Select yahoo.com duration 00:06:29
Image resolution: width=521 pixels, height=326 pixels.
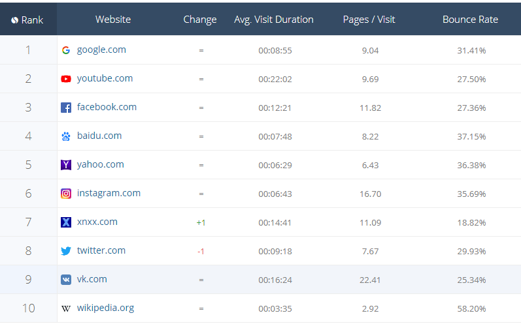pos(275,166)
